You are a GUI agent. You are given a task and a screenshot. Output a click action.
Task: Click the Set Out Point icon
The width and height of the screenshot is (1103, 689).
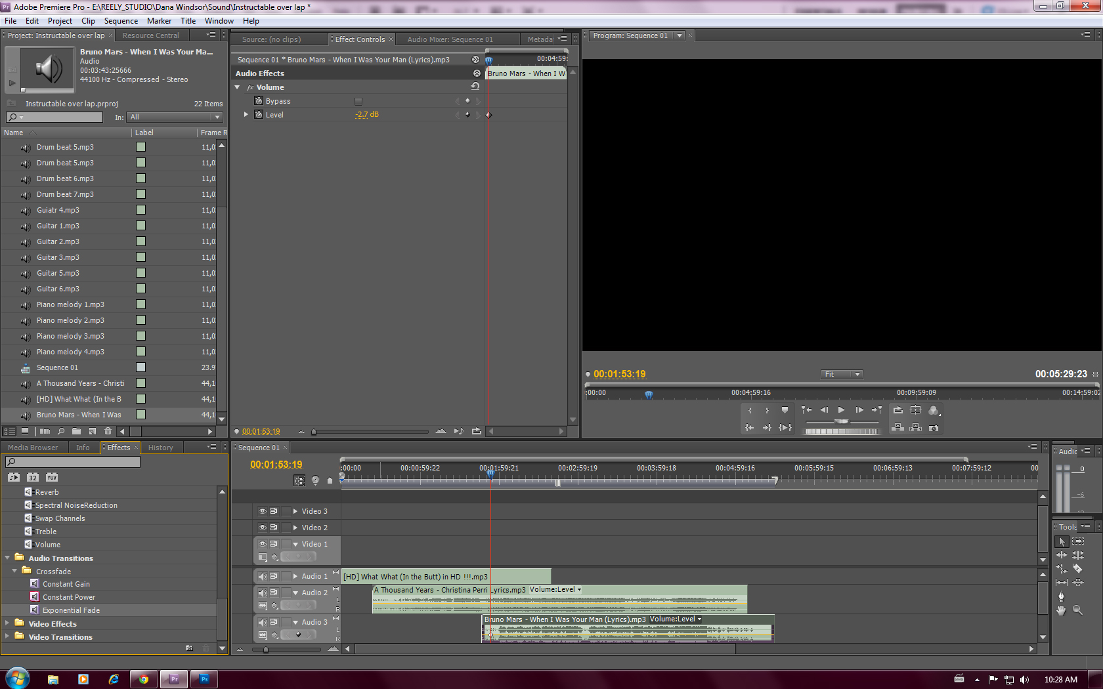pyautogui.click(x=767, y=410)
